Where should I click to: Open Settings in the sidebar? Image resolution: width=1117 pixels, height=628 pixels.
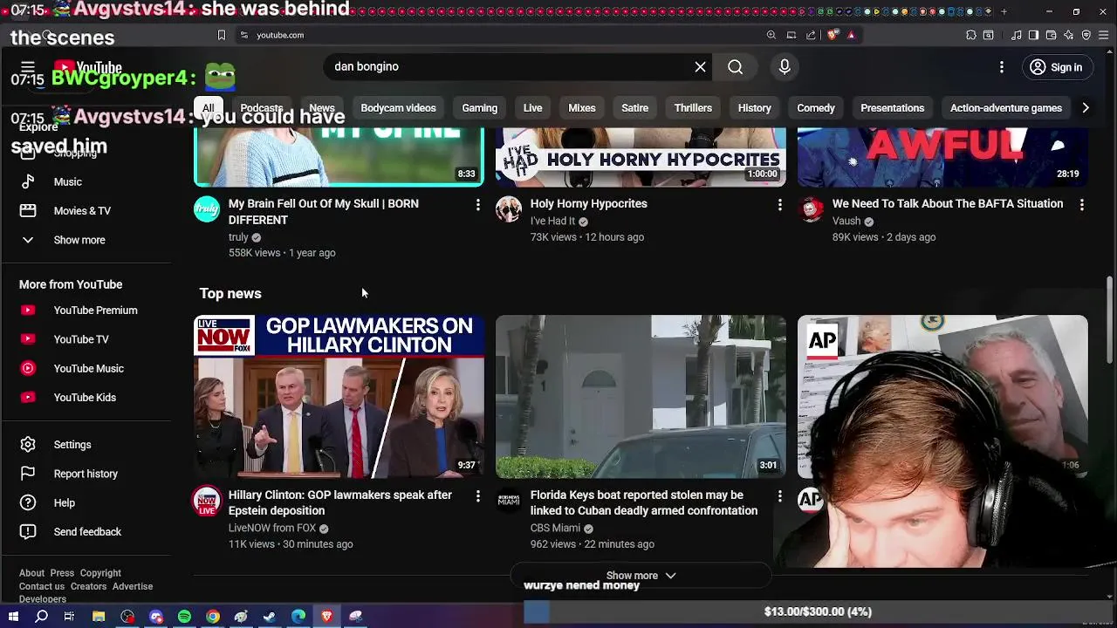coord(87,445)
